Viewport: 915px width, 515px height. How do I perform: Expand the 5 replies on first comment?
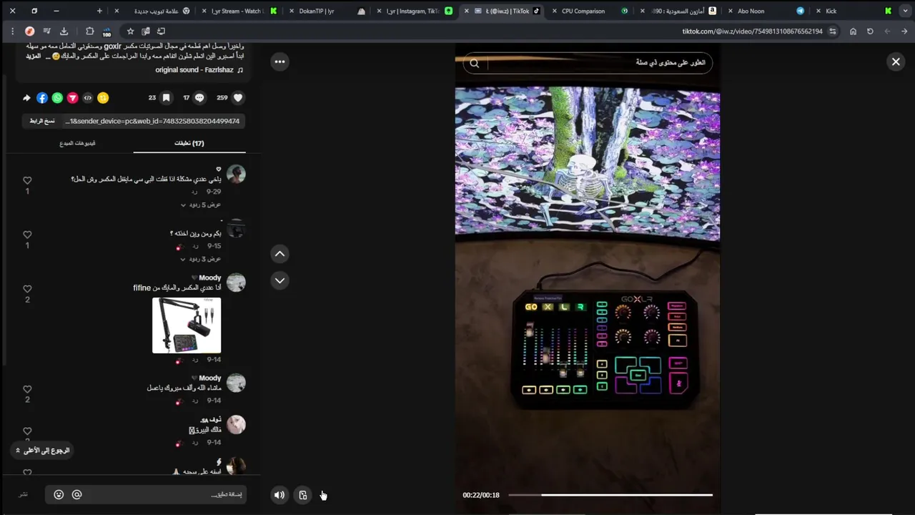(x=200, y=205)
